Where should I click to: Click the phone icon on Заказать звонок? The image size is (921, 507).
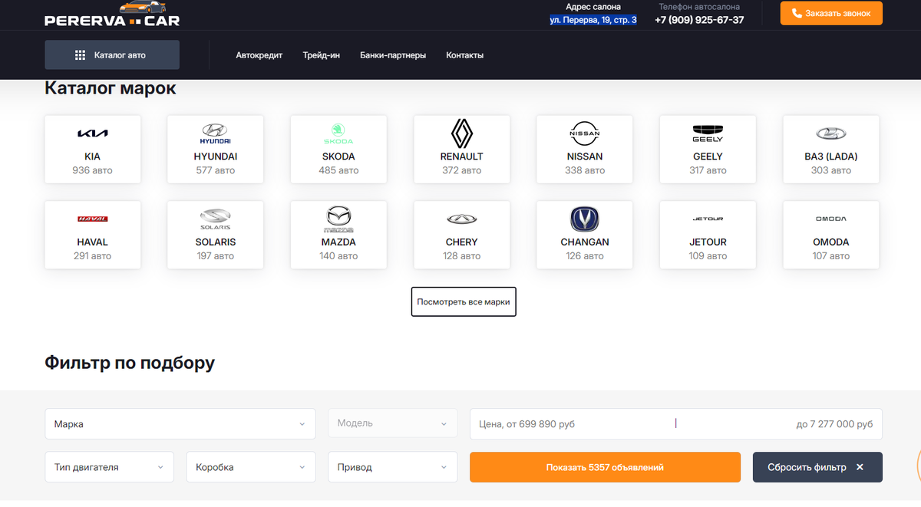coord(797,13)
